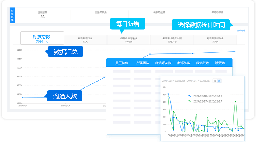Viewport: 257px width, 142px height.
Task: Sort by 新添加数 column header
Action: click(x=184, y=63)
